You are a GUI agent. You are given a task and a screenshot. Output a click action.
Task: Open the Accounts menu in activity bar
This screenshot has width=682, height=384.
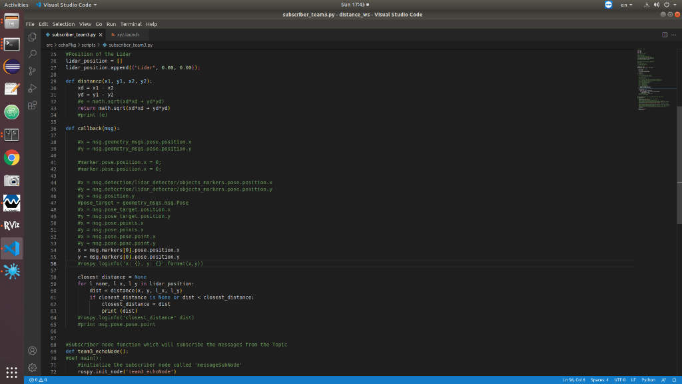[32, 351]
